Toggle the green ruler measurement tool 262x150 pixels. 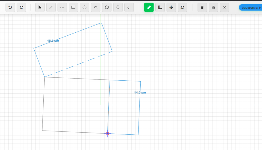pos(149,7)
